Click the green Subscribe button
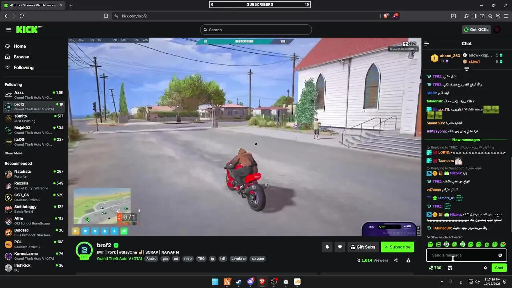This screenshot has width=512, height=288. tap(397, 247)
